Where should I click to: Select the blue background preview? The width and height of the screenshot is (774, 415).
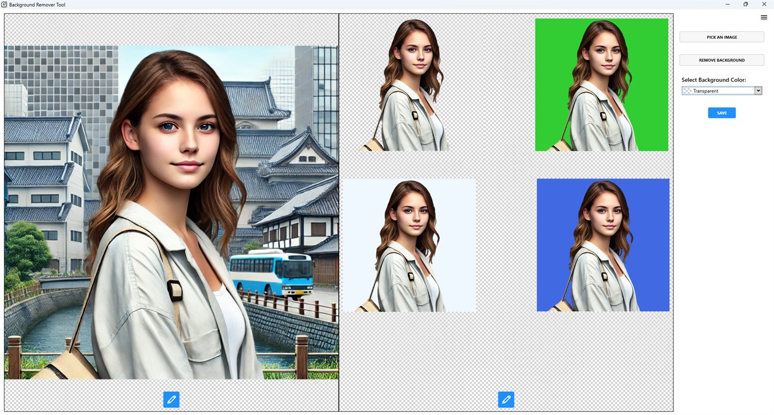[602, 244]
